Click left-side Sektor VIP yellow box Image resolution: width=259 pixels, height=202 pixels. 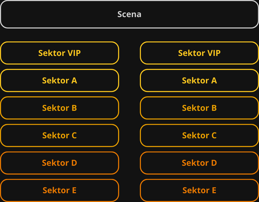coord(60,53)
